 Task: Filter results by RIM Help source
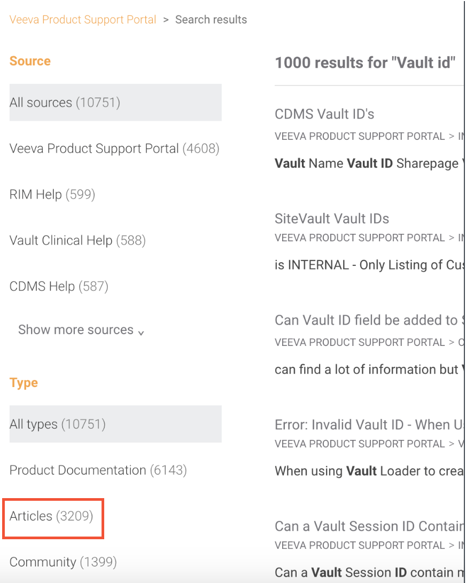pyautogui.click(x=52, y=194)
